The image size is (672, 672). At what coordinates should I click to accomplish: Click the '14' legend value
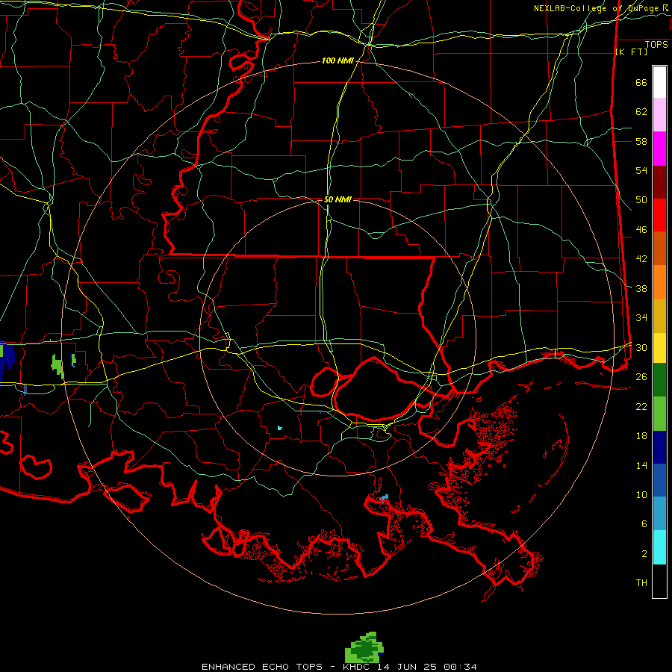tap(641, 465)
